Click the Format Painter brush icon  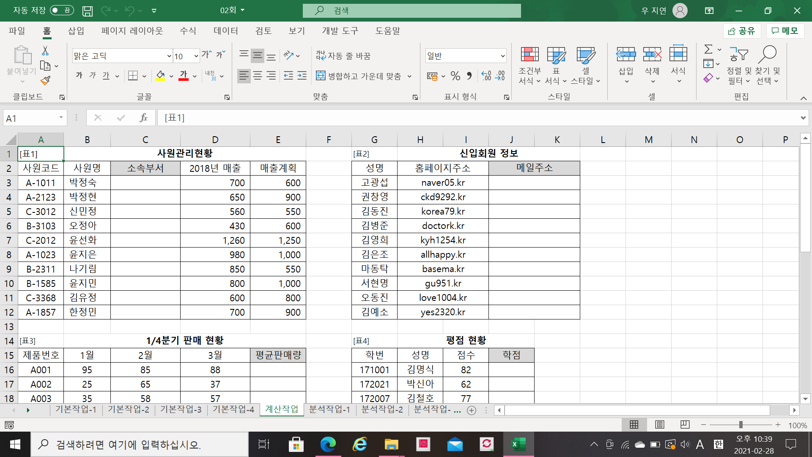[x=45, y=80]
